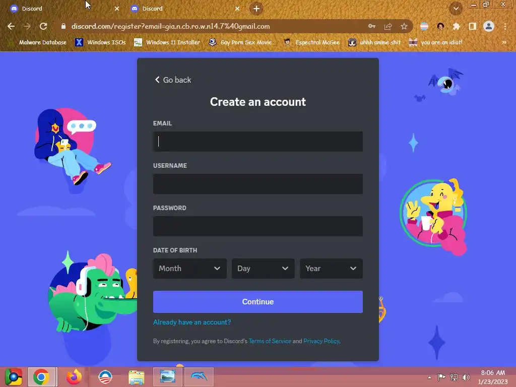
Task: Open the picture viewer taskbar app
Action: click(x=167, y=377)
